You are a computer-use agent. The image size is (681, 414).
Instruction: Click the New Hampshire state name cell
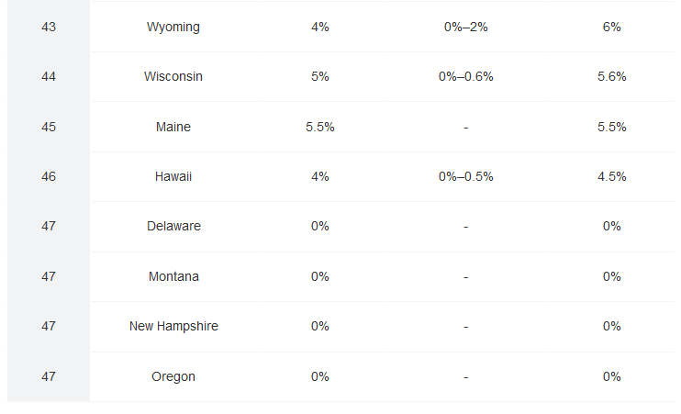pyautogui.click(x=173, y=326)
